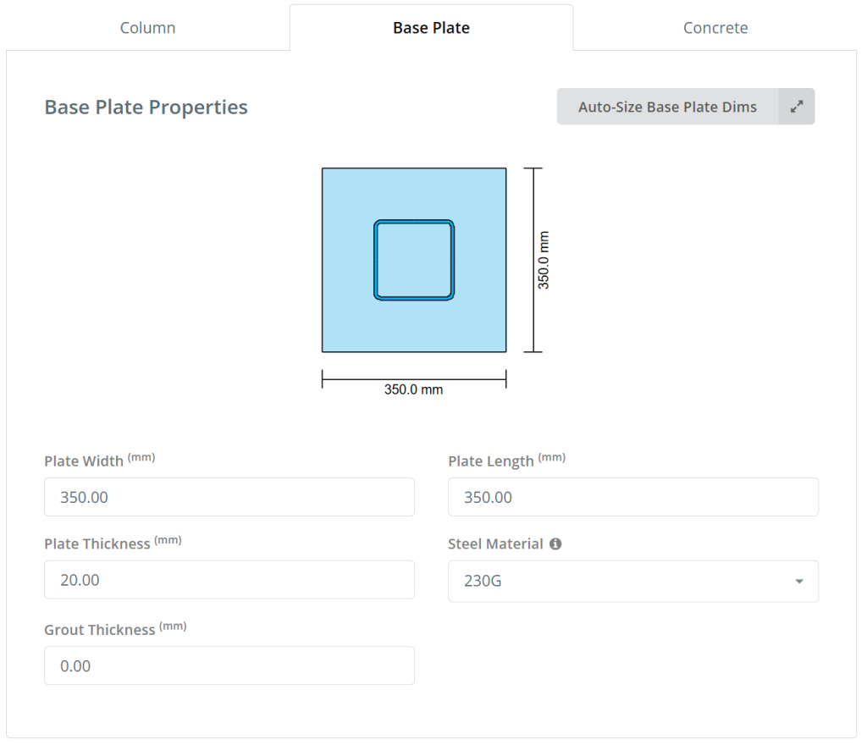Focus the Plate Length input field
This screenshot has width=867, height=745.
(x=632, y=497)
